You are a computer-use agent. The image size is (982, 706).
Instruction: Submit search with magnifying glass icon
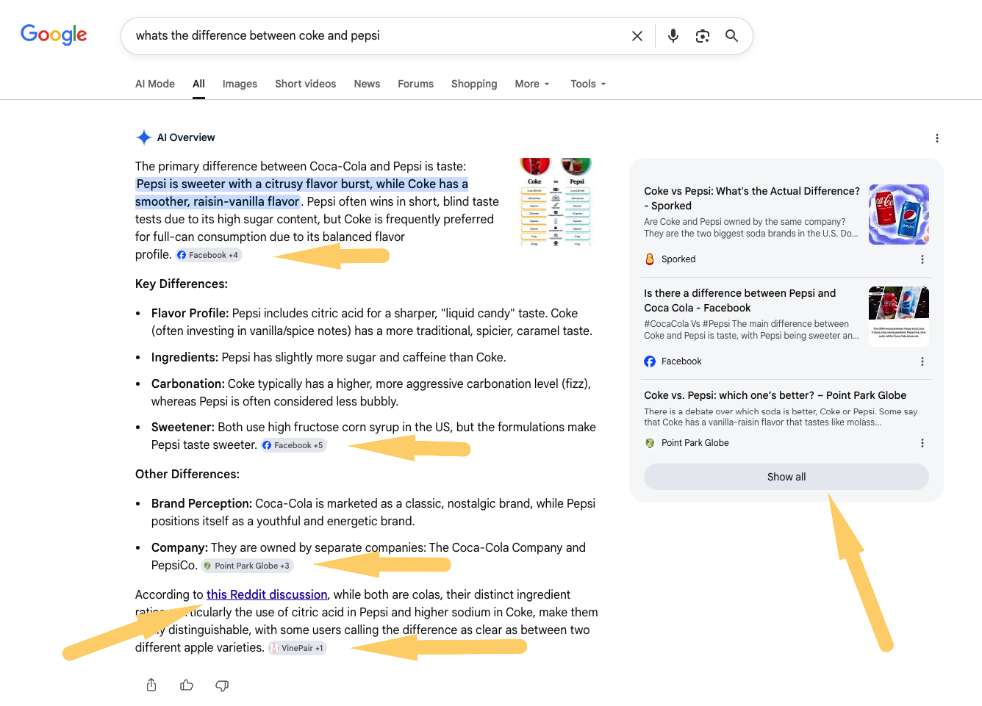click(732, 36)
